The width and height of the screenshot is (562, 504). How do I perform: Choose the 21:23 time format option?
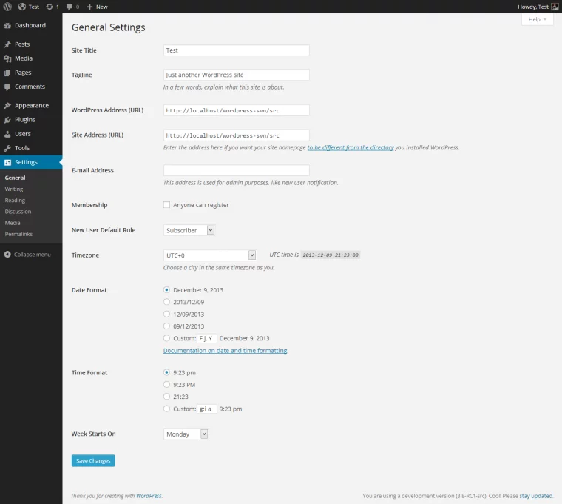pyautogui.click(x=166, y=397)
